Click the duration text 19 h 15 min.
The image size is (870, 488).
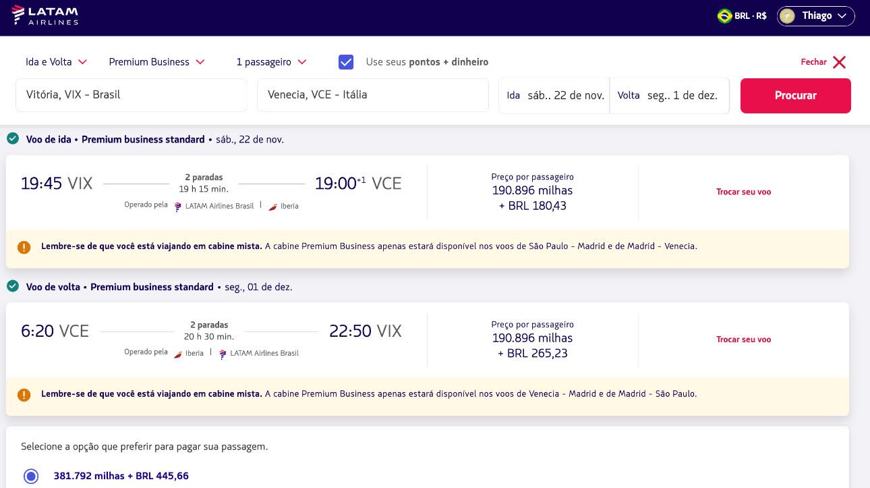click(204, 189)
